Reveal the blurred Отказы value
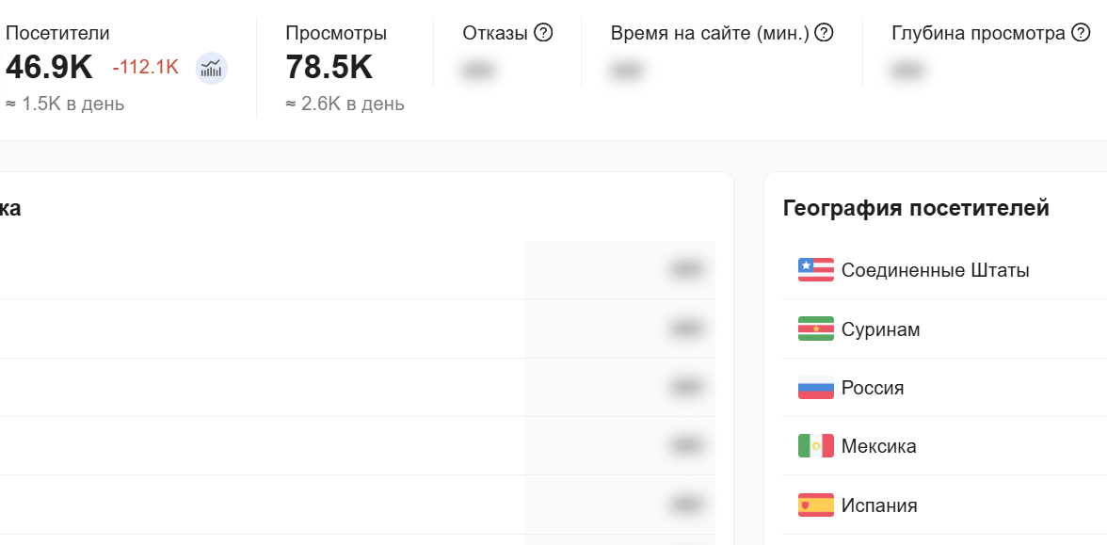The image size is (1107, 545). point(478,71)
